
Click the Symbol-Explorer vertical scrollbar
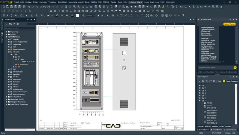[x=236, y=104]
